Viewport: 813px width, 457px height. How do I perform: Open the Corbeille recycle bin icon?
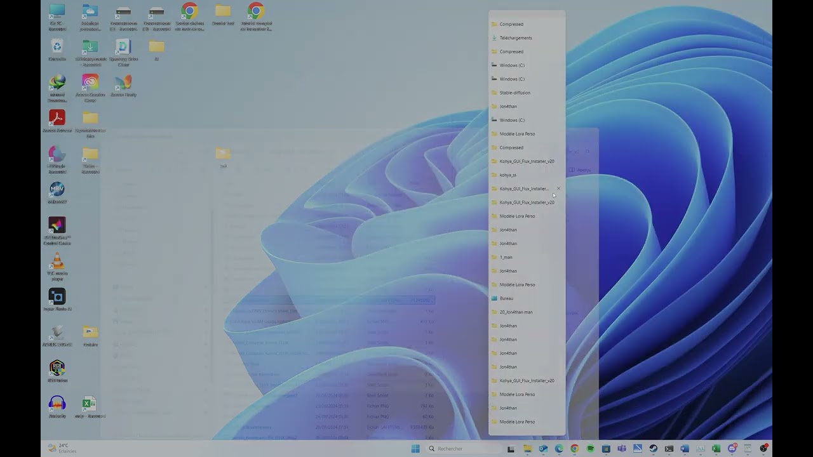click(x=57, y=48)
